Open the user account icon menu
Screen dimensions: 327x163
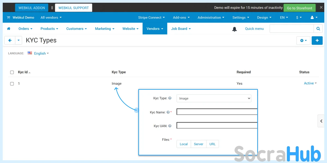click(x=314, y=17)
